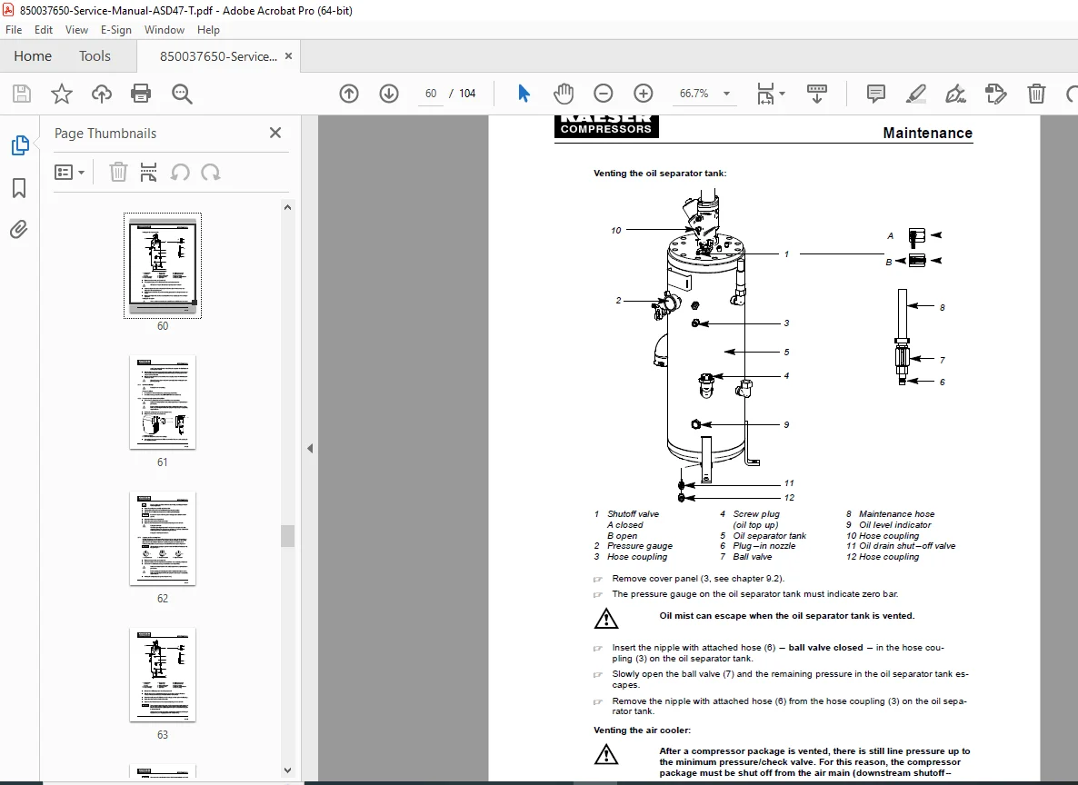The height and width of the screenshot is (785, 1078).
Task: Select page 61 thumbnail
Action: coord(163,402)
